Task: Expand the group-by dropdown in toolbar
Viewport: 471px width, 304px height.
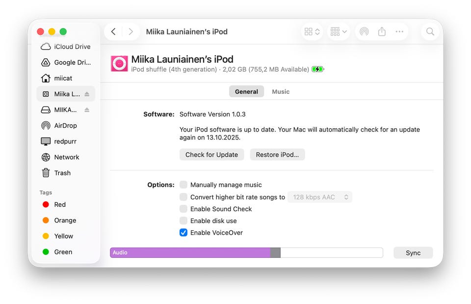Action: (339, 31)
